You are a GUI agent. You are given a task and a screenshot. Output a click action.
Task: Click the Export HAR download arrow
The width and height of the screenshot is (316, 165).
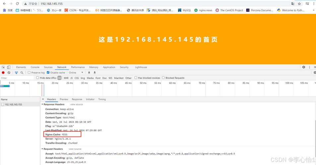[x=95, y=73]
